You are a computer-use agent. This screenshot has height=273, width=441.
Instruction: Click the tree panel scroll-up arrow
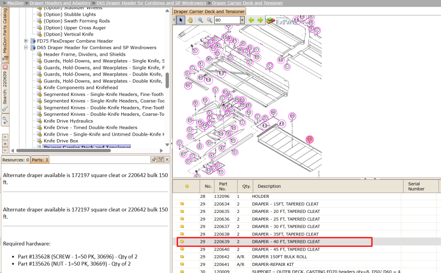click(167, 11)
